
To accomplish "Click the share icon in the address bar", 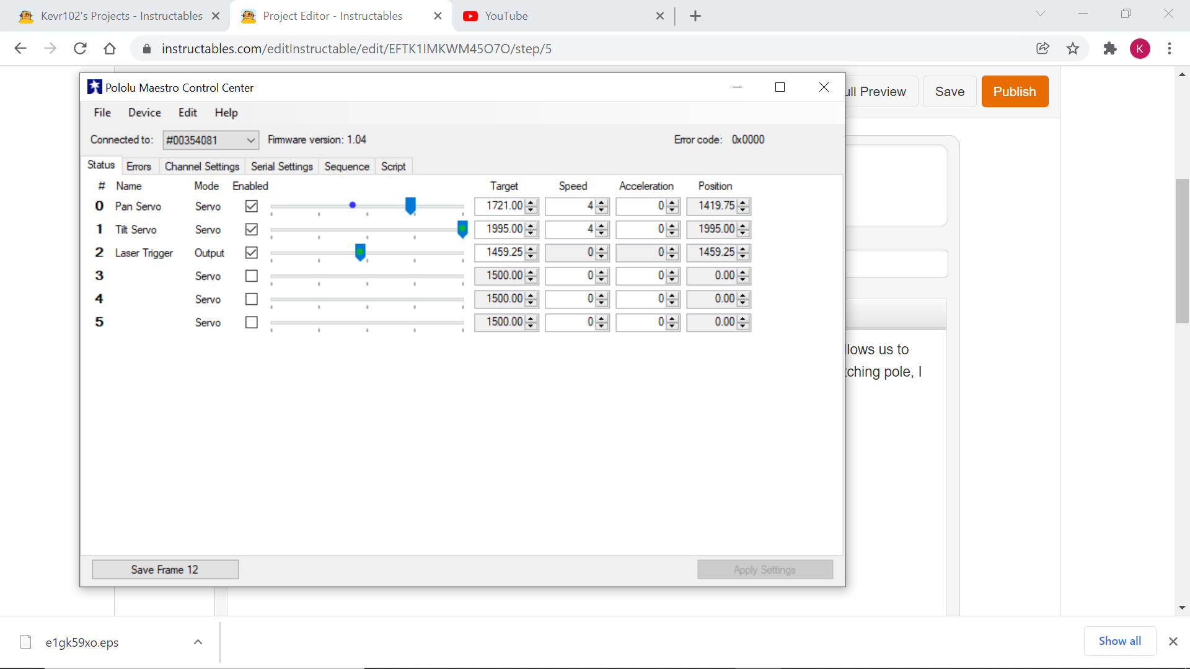I will coord(1043,48).
